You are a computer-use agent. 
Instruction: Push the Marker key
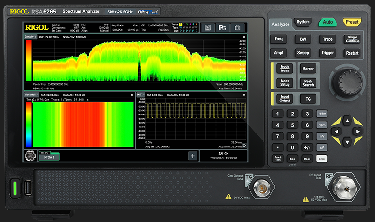click(x=308, y=69)
